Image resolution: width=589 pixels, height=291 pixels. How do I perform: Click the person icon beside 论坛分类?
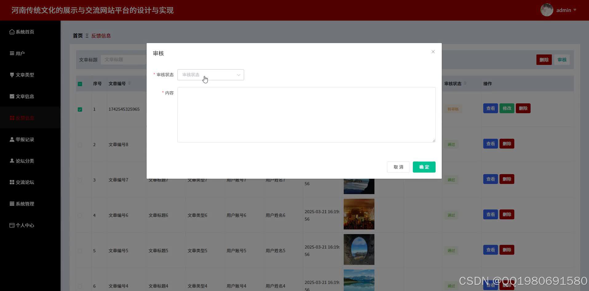12,161
